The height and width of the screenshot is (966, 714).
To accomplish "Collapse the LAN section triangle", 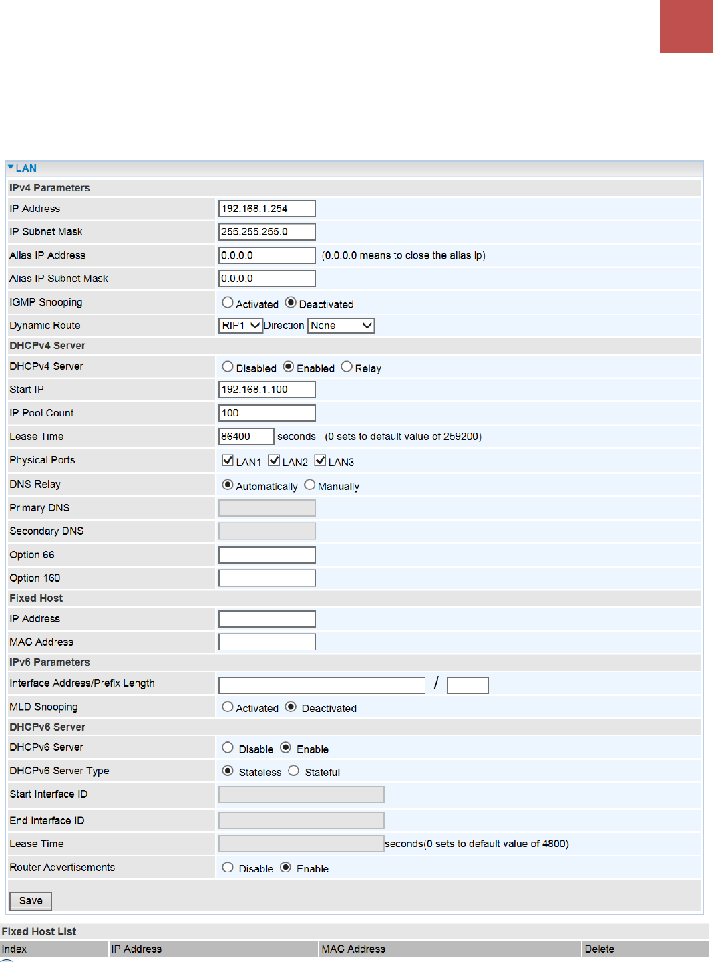I will click(11, 168).
